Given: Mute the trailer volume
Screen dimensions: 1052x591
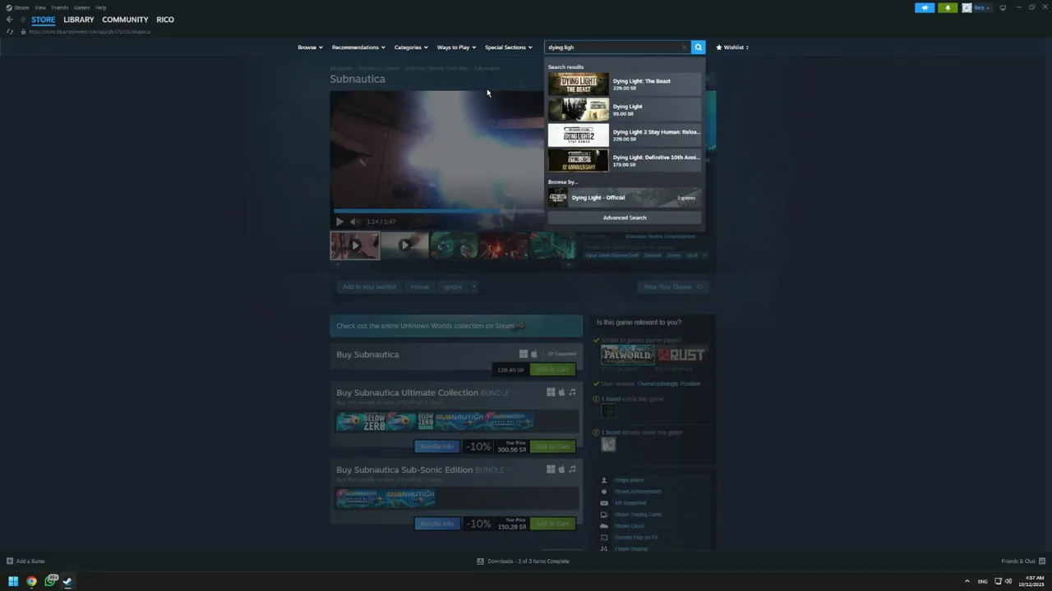Looking at the screenshot, I should (x=354, y=222).
